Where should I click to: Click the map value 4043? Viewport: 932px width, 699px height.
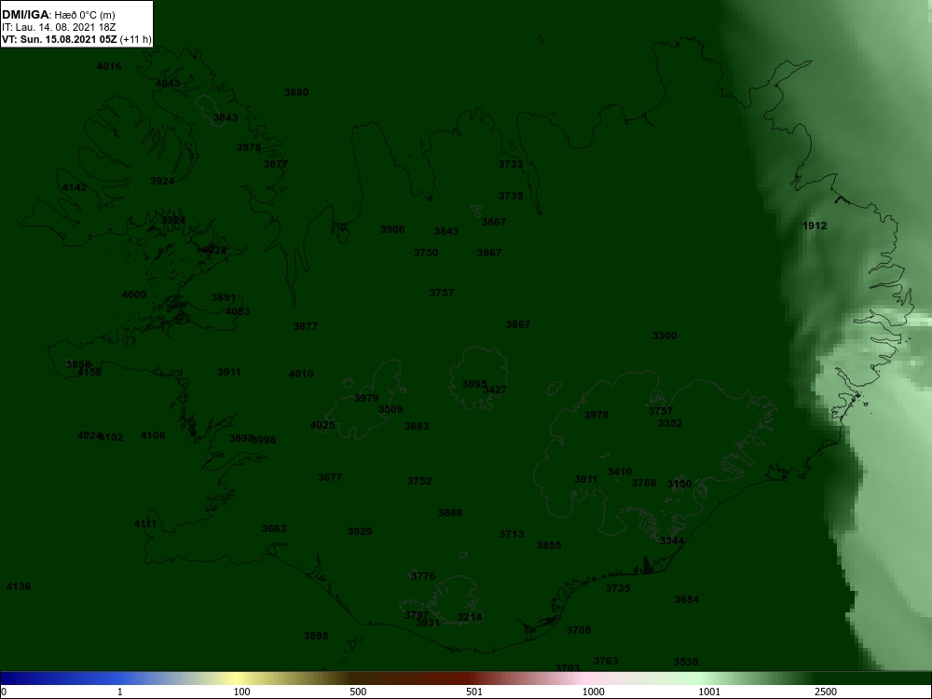(168, 83)
